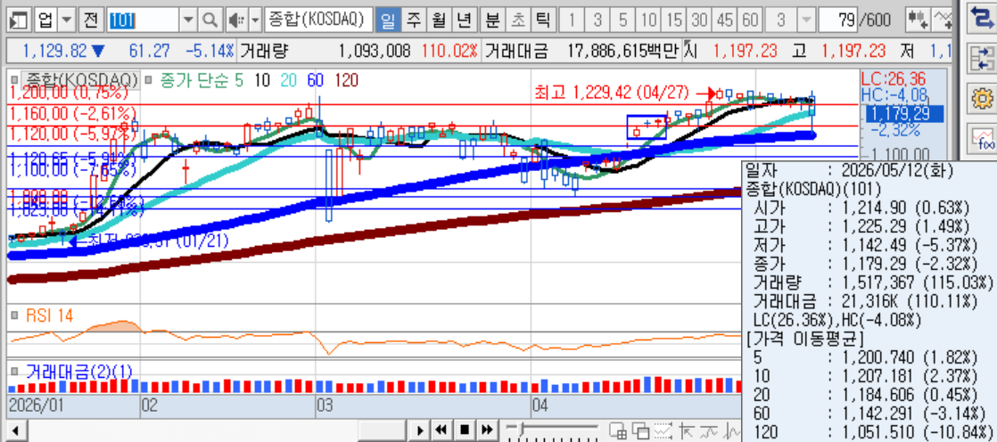
Task: Click the fast-forward button under the chart
Action: (x=486, y=430)
